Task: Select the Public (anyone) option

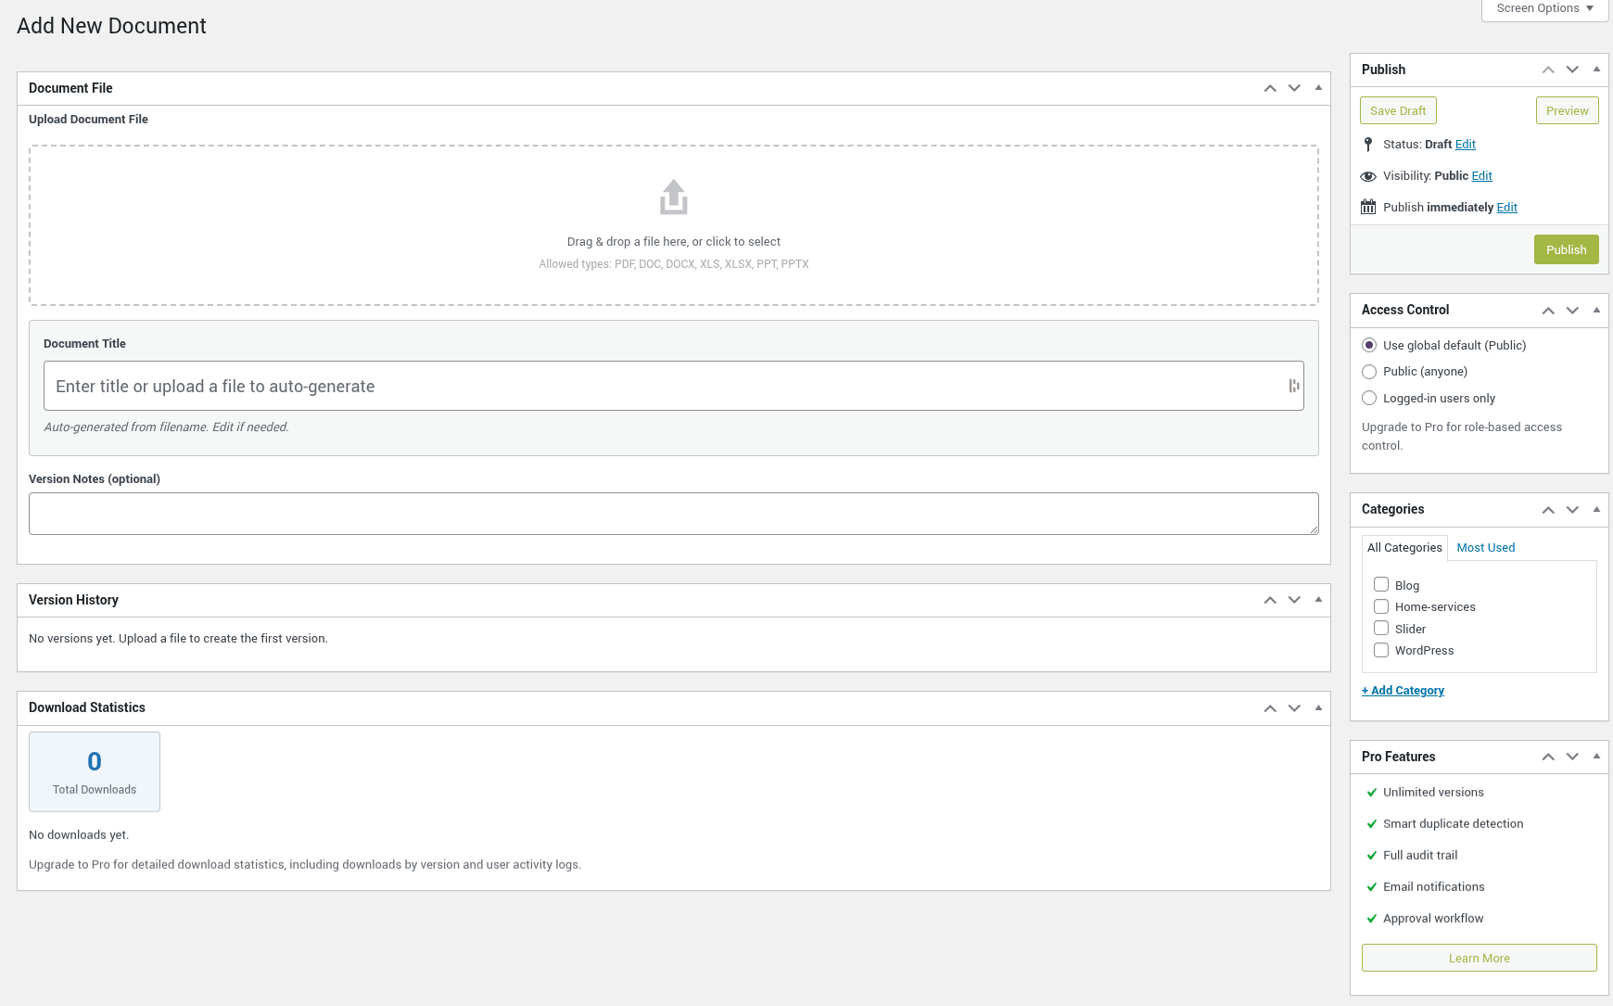Action: point(1369,371)
